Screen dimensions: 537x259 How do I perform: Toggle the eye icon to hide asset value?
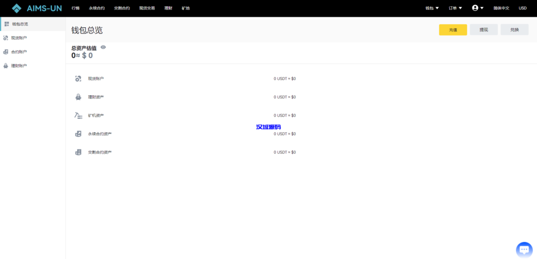(x=103, y=47)
